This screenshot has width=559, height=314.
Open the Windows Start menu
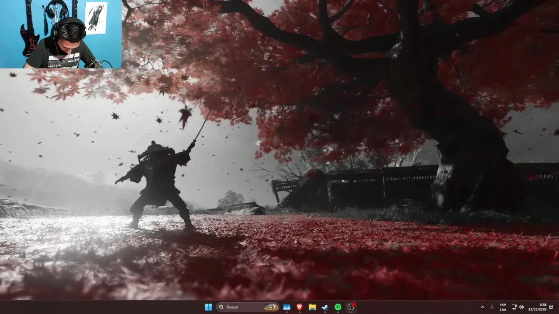click(x=209, y=307)
